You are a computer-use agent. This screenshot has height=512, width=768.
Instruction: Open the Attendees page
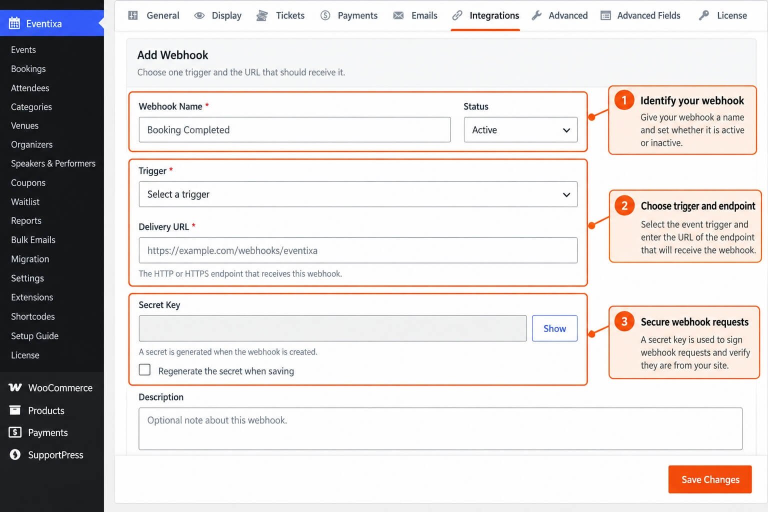[x=30, y=88]
